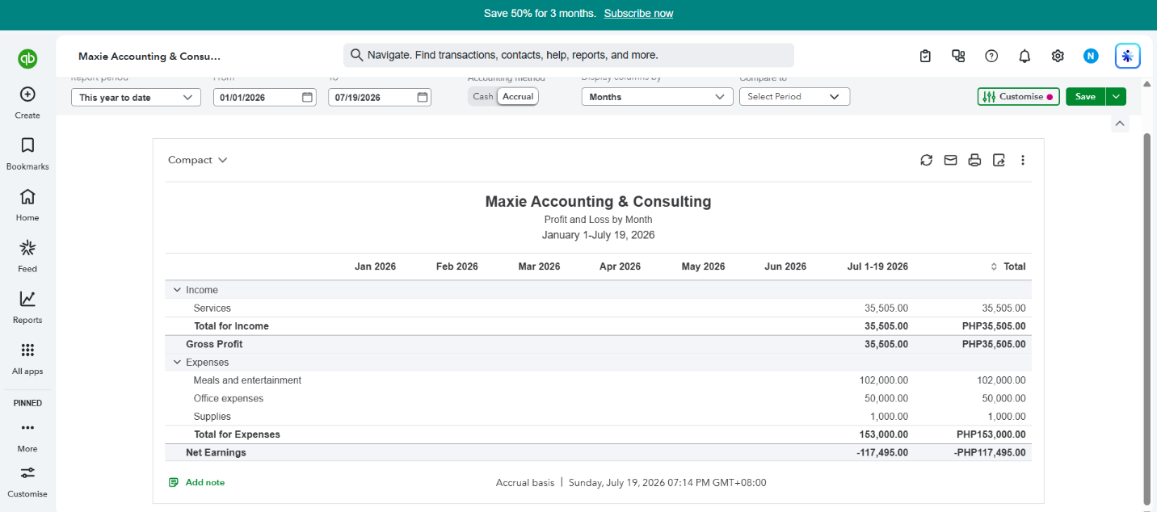Open calendar for From date
1157x512 pixels.
click(307, 97)
